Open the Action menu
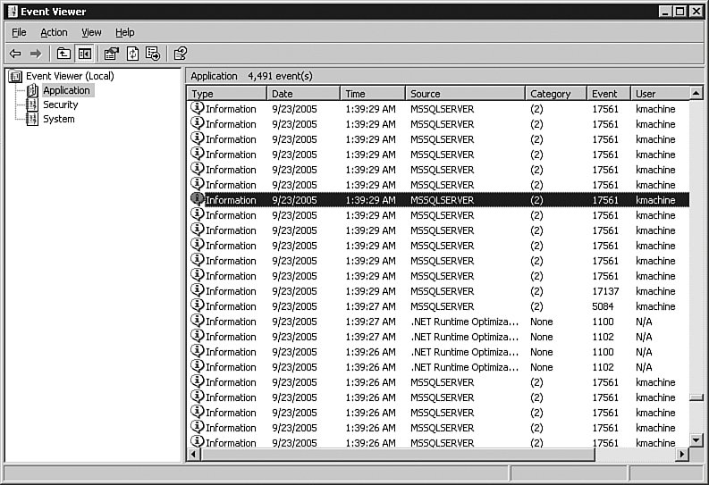 pyautogui.click(x=54, y=32)
